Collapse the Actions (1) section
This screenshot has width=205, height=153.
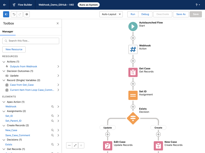tap(4, 62)
